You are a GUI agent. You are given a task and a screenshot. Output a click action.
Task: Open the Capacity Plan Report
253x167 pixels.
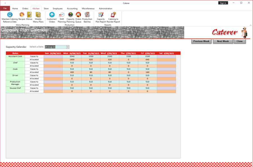point(101,17)
